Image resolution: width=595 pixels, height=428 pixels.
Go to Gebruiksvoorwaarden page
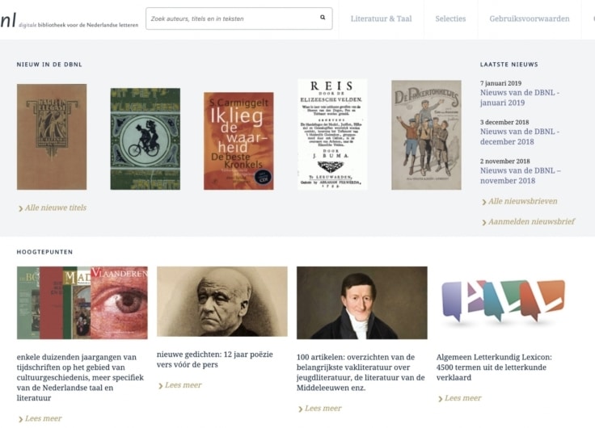click(x=529, y=19)
